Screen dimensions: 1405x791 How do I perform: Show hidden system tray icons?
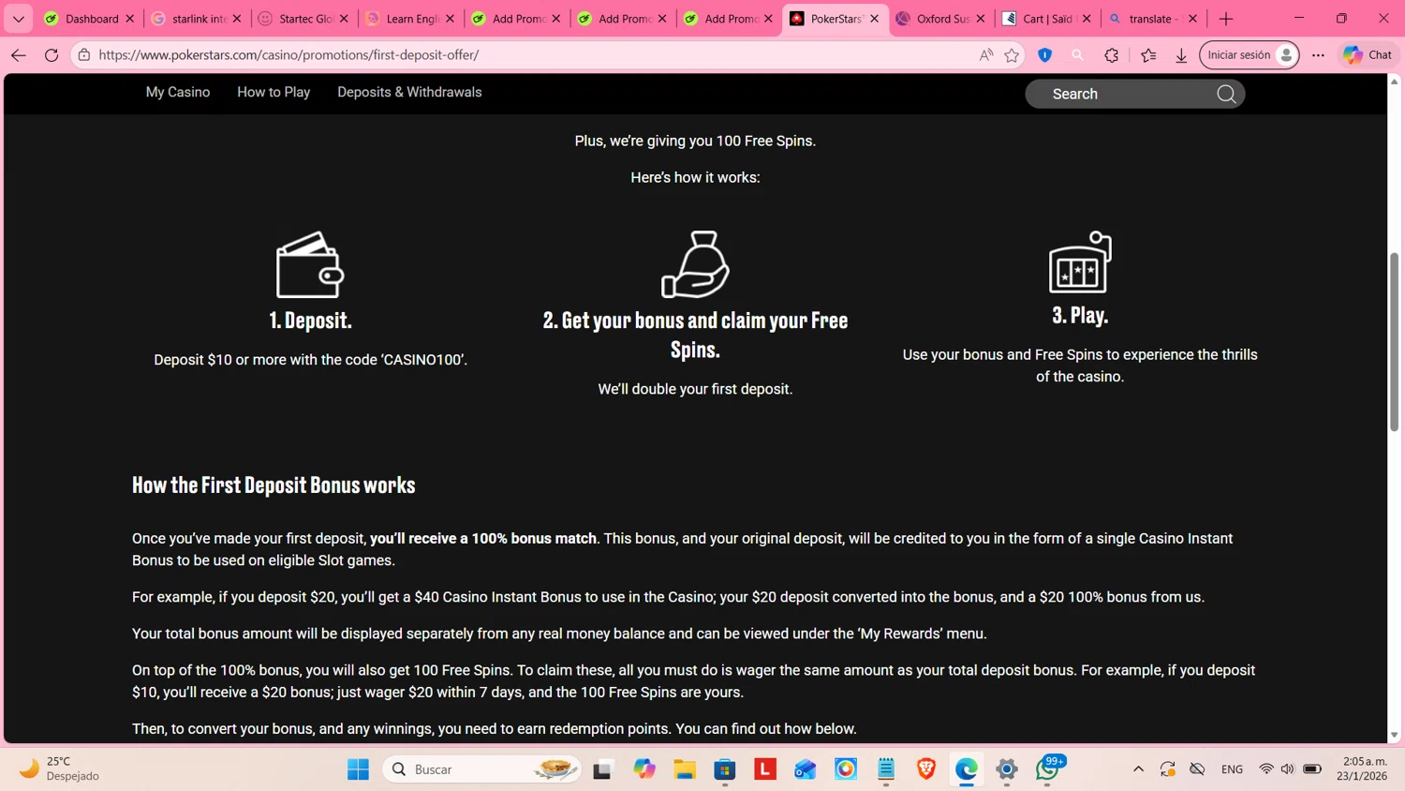(x=1138, y=769)
